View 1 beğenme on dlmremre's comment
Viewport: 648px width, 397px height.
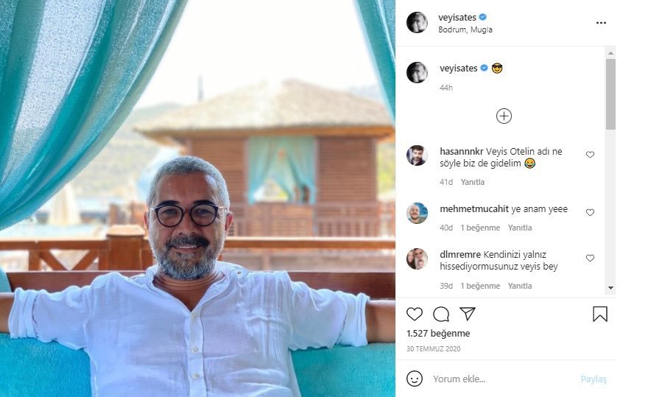(x=480, y=286)
